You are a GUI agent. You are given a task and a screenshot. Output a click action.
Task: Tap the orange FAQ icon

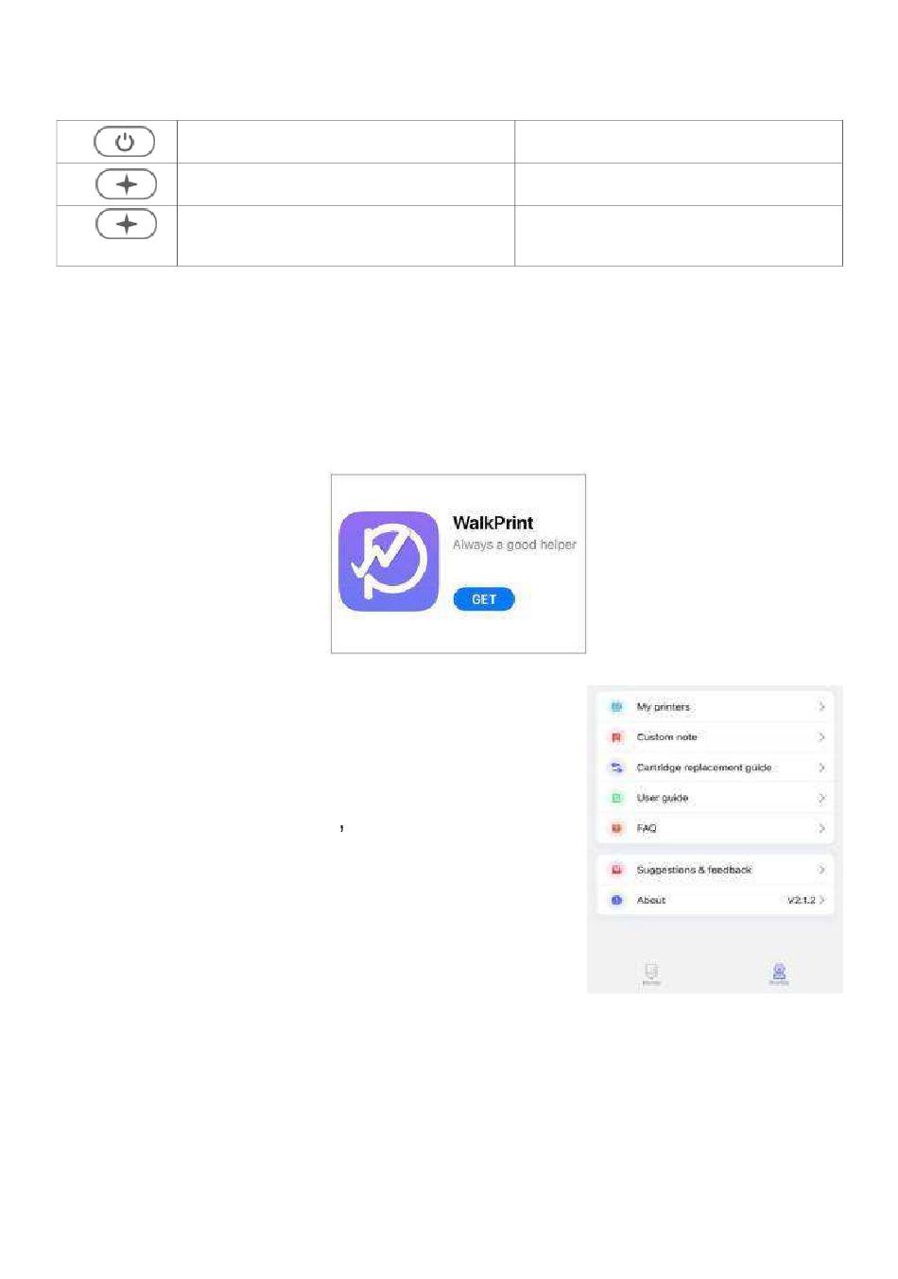tap(616, 828)
